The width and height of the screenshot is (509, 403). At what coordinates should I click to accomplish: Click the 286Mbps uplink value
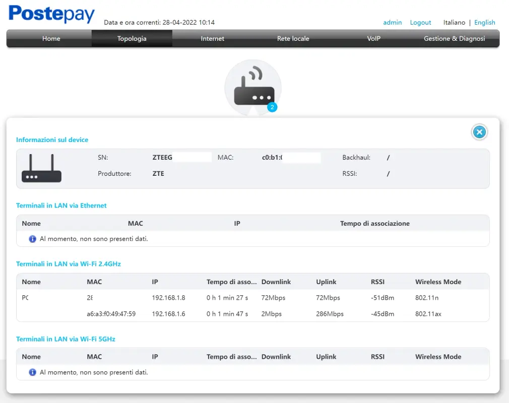330,314
